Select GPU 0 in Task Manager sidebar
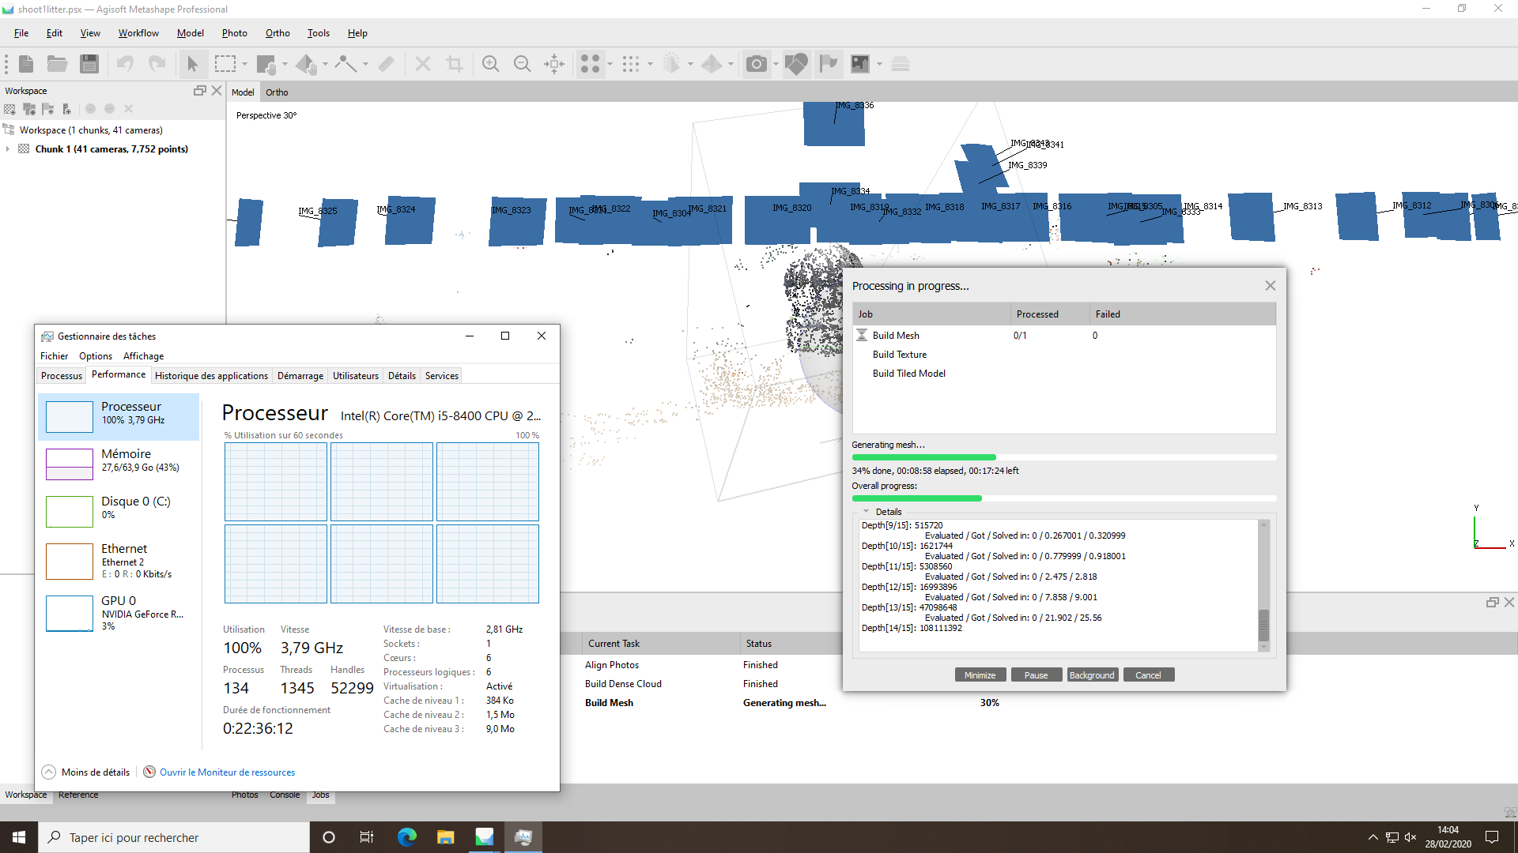The height and width of the screenshot is (853, 1518). pos(119,613)
